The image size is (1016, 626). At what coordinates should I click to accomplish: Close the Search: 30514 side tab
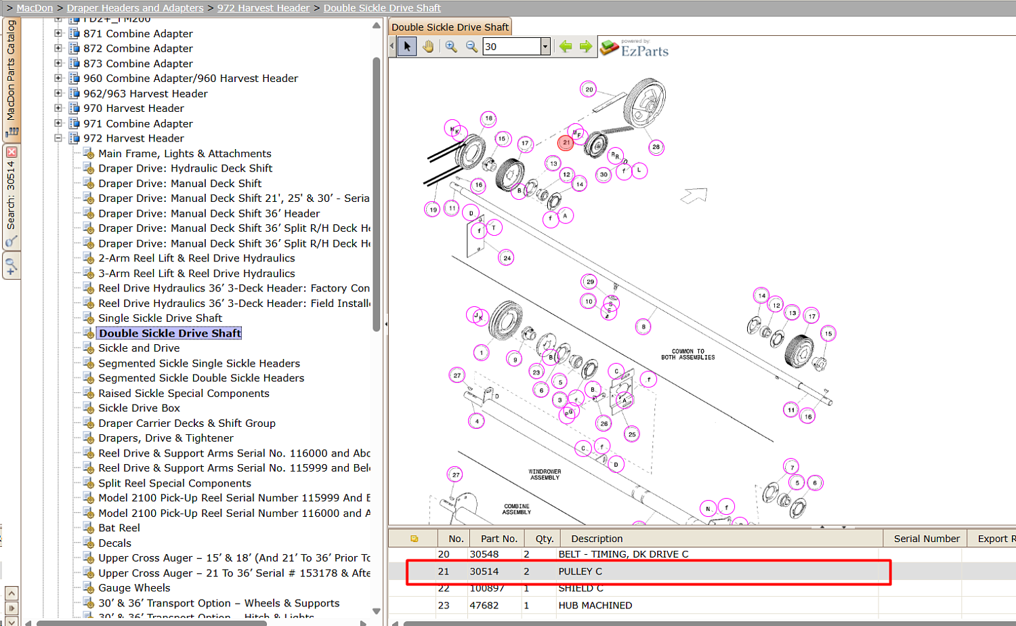pos(11,152)
